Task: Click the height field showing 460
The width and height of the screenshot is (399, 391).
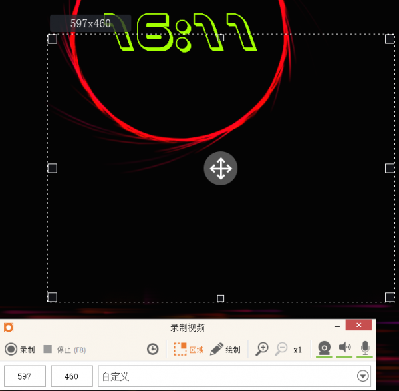Action: click(72, 376)
